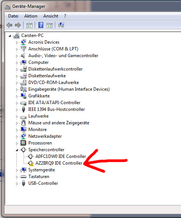The height and width of the screenshot is (218, 181).
Task: Click the Diskettenlaufwerkcontroller icon
Action: point(24,69)
